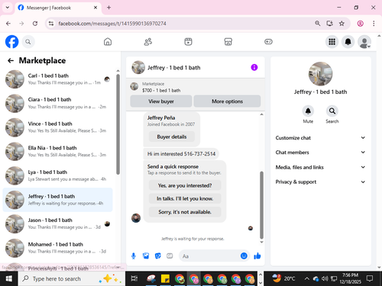Send quick response 'Sorry, it's not available.'
382x286 pixels.
coord(185,212)
